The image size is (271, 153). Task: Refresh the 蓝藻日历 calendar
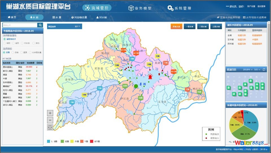(x=264, y=70)
